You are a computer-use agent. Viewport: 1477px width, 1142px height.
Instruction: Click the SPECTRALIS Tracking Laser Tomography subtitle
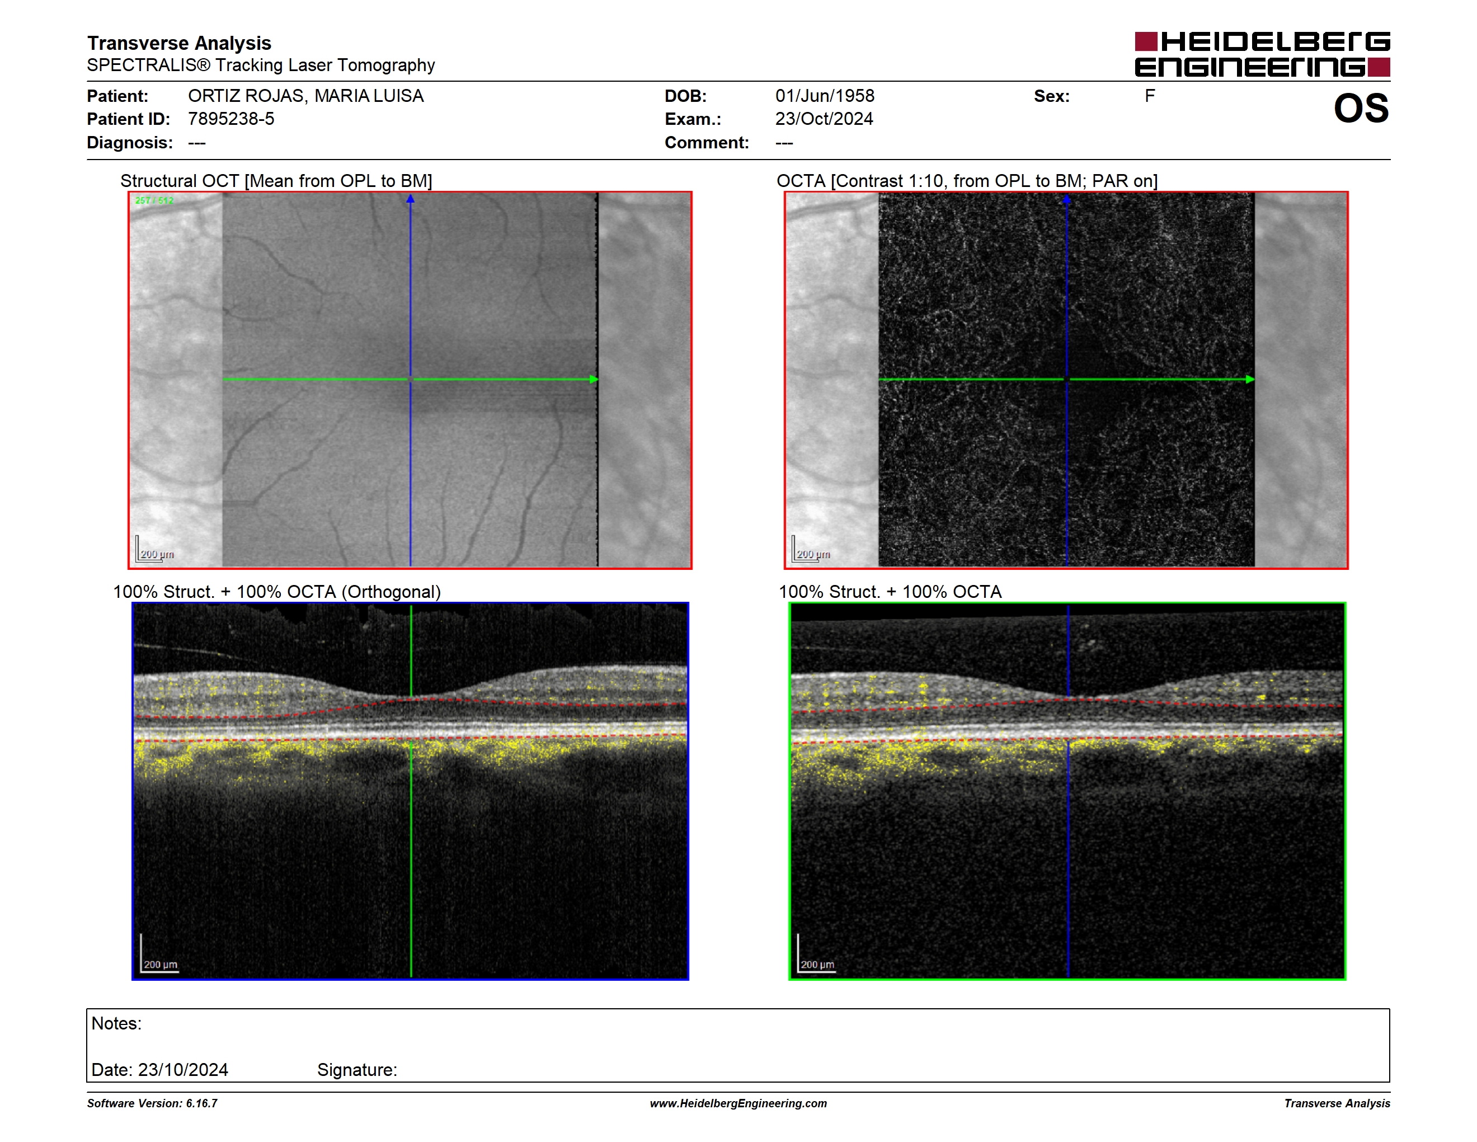point(261,65)
